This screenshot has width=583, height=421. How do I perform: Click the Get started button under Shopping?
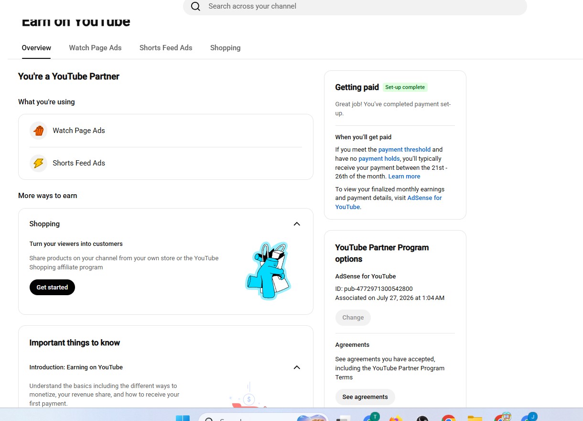click(x=52, y=287)
